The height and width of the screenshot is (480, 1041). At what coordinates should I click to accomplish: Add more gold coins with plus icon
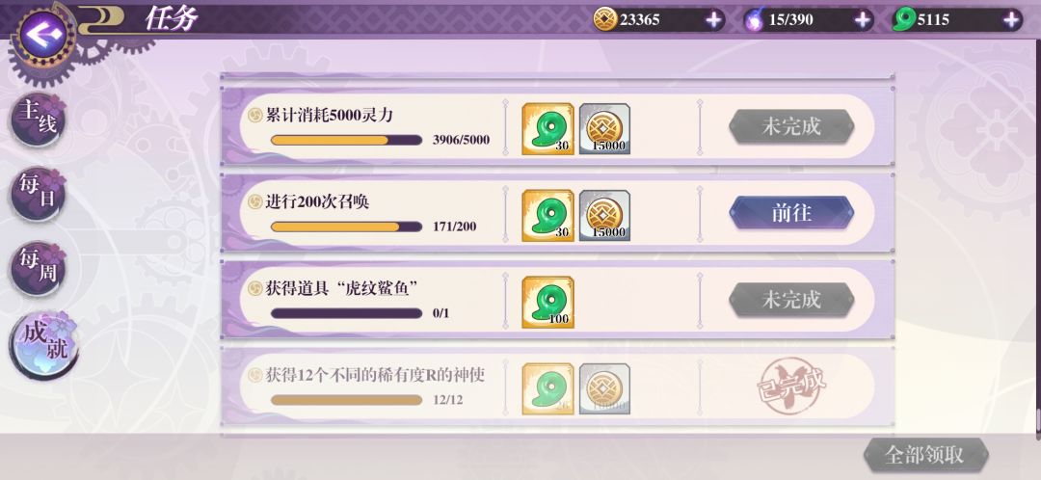[714, 20]
